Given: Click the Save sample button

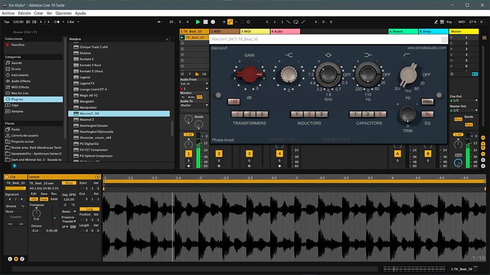Looking at the screenshot, I should pos(44,194).
